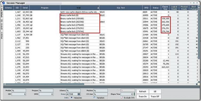The width and height of the screenshot is (201, 101).
Task: Select the 'library cache lock (262336)' cell
Action: coord(80,22)
